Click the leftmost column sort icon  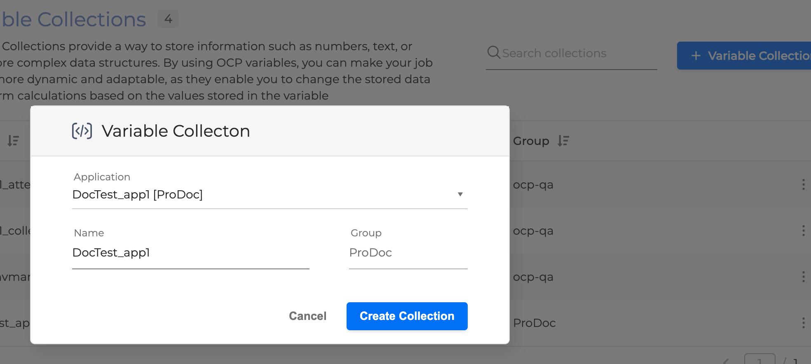click(x=13, y=141)
